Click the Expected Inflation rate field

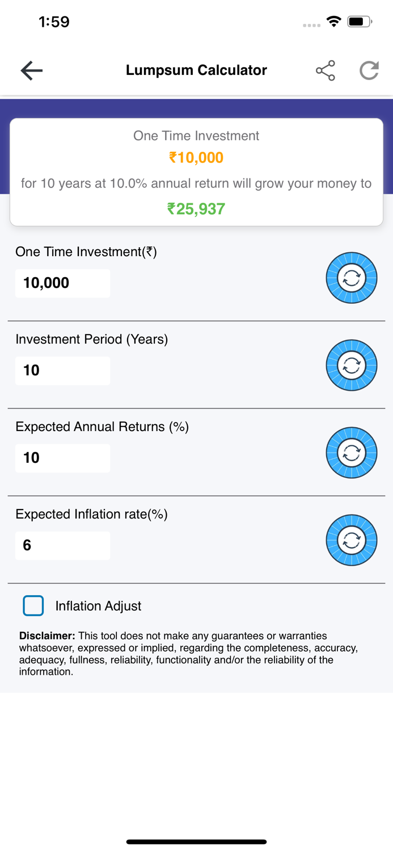pos(62,545)
